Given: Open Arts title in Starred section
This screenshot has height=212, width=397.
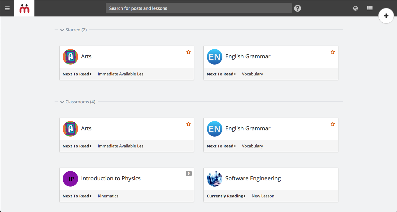Looking at the screenshot, I should point(86,56).
